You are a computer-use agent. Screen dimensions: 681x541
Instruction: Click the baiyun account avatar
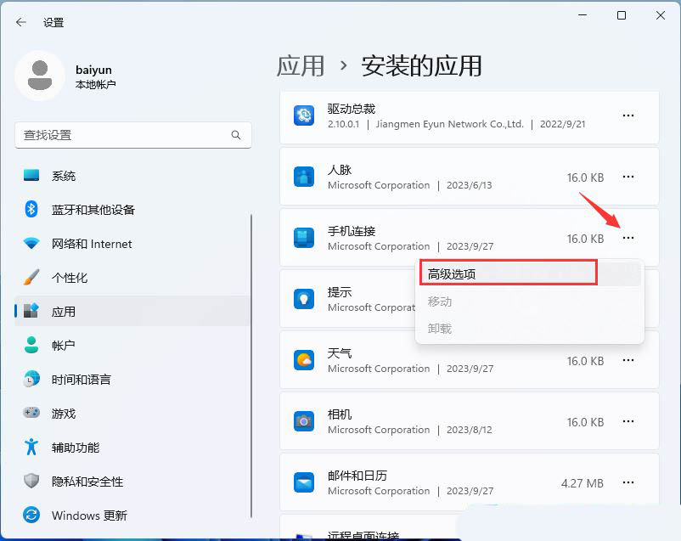[x=39, y=76]
